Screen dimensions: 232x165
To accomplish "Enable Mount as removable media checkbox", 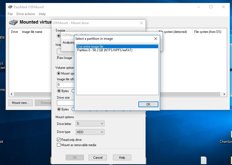I will point(59,145).
